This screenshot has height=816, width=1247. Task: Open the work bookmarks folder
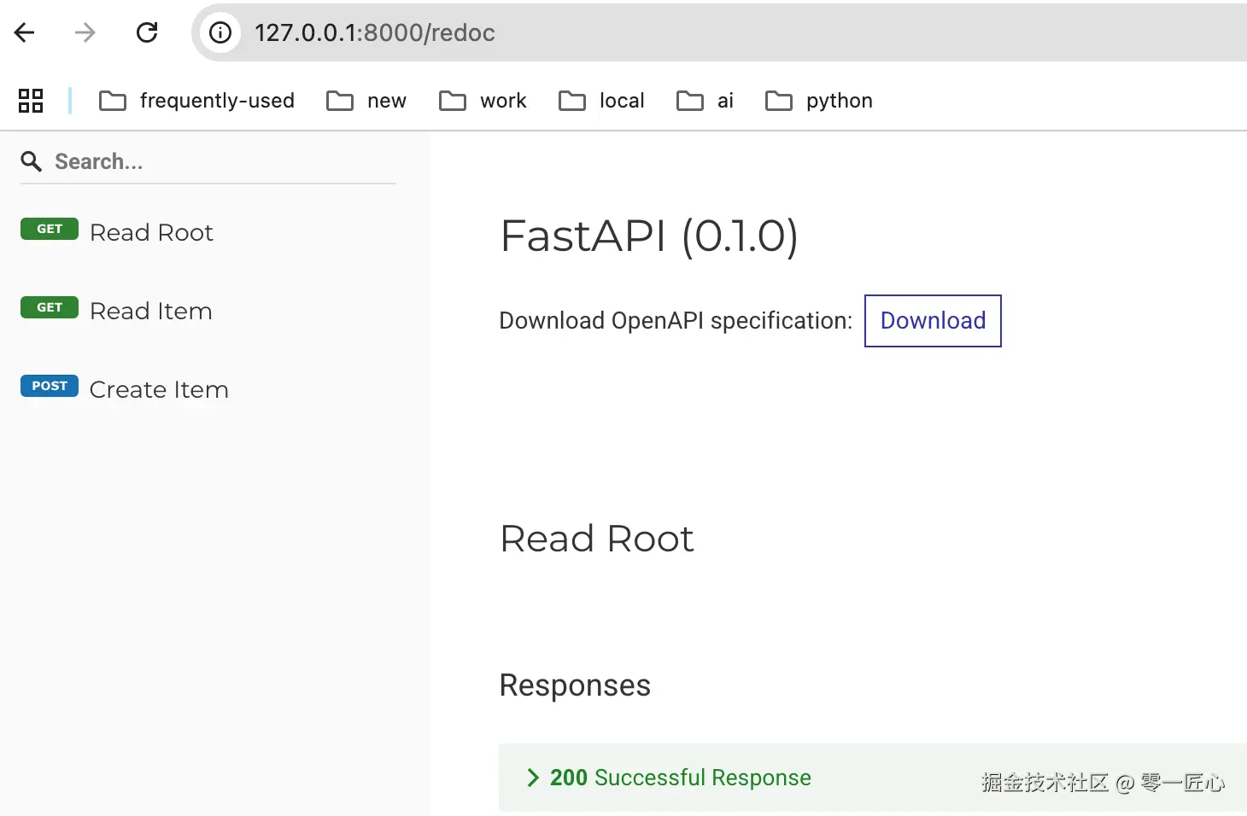[483, 101]
